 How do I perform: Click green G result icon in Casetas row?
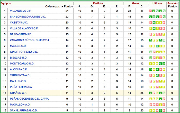point(154,23)
